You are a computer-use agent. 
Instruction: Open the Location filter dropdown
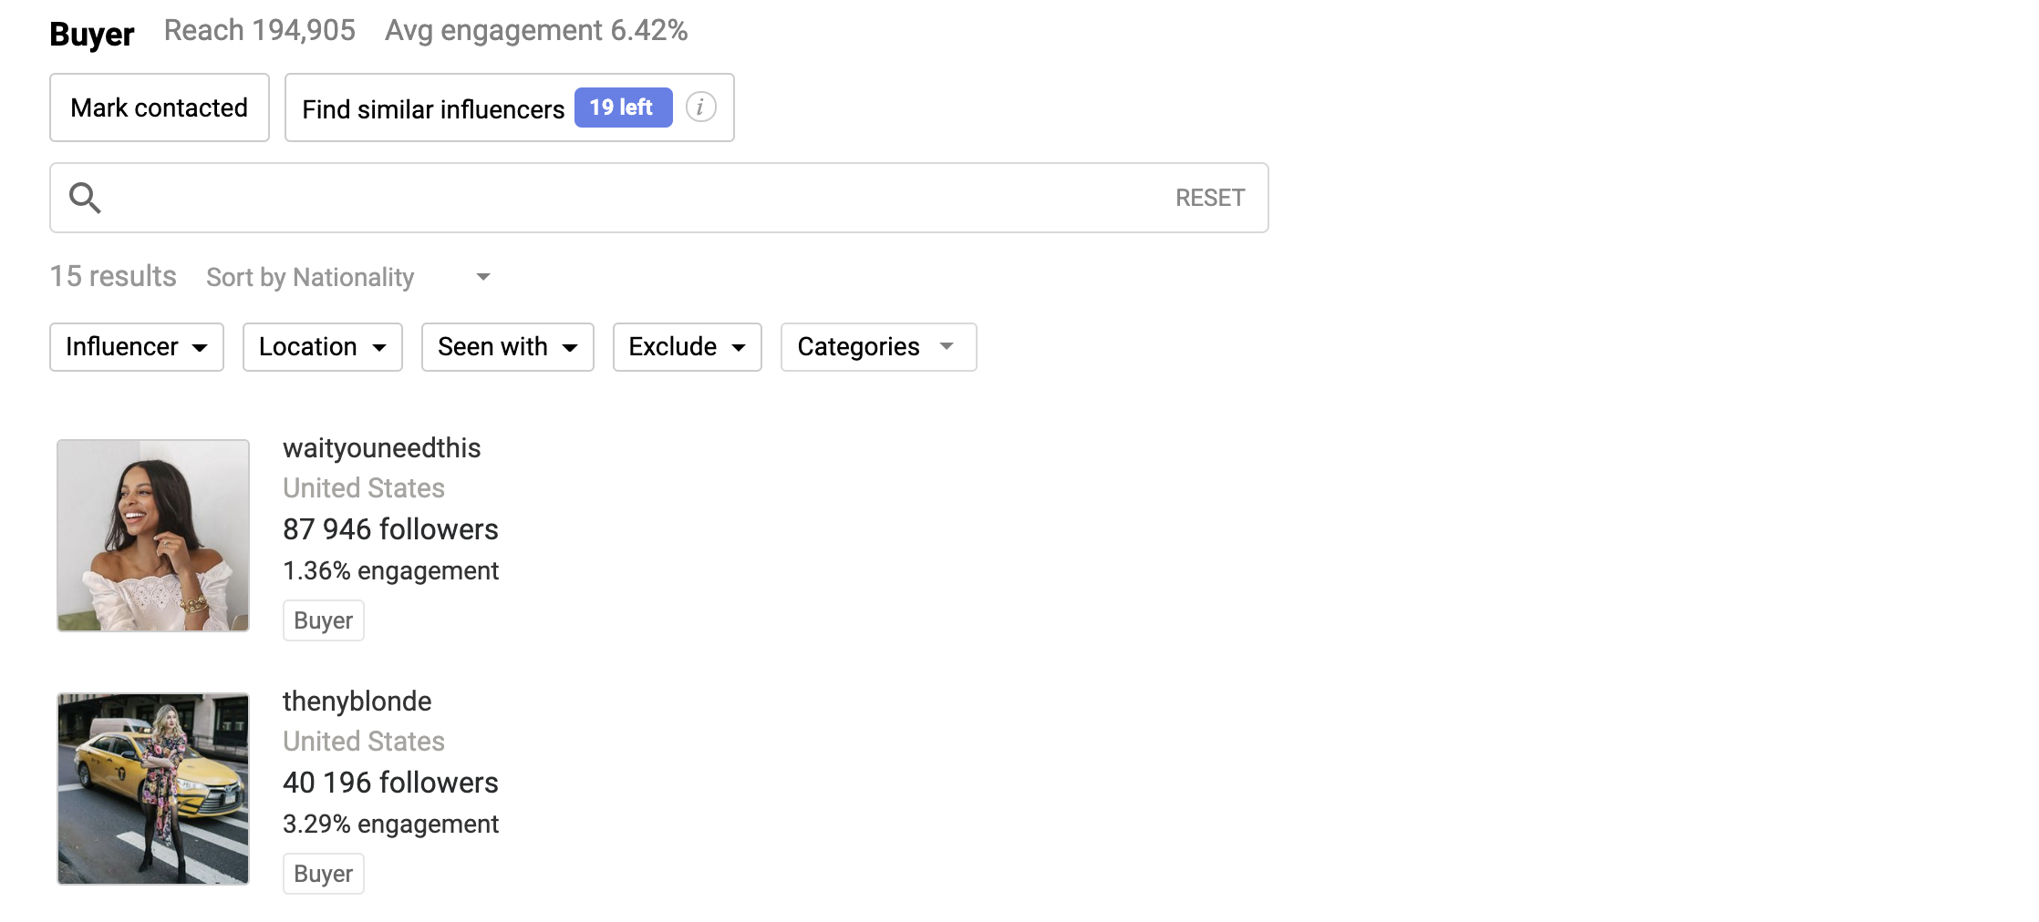323,347
